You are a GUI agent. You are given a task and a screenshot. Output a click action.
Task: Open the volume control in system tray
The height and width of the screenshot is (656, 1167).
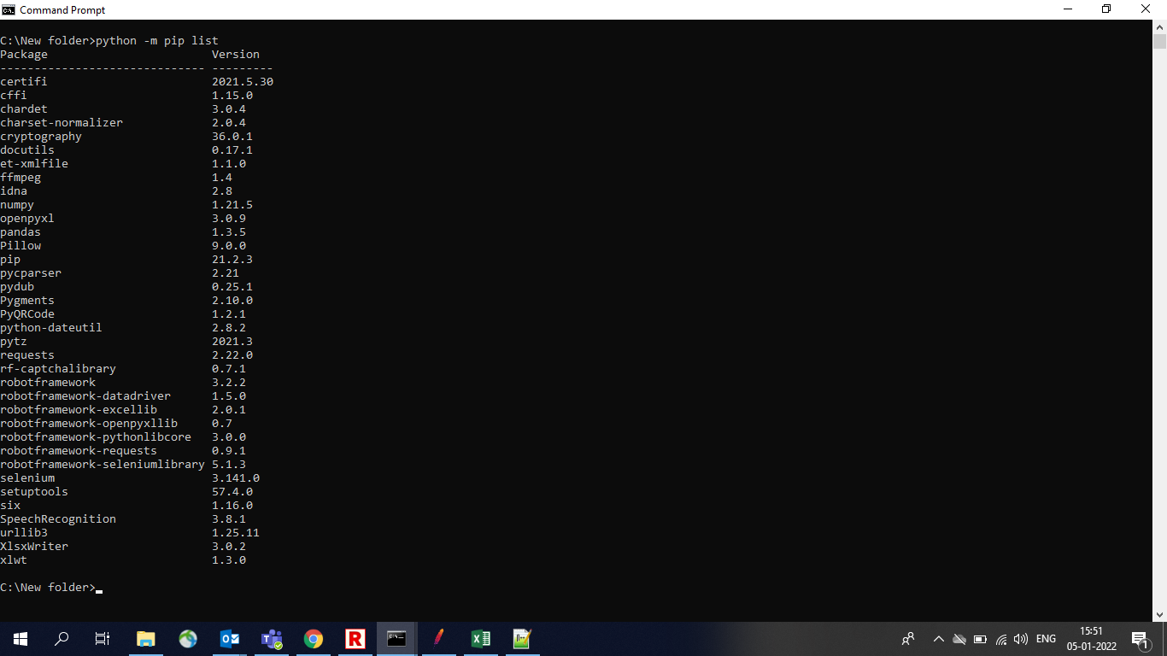pos(1021,639)
